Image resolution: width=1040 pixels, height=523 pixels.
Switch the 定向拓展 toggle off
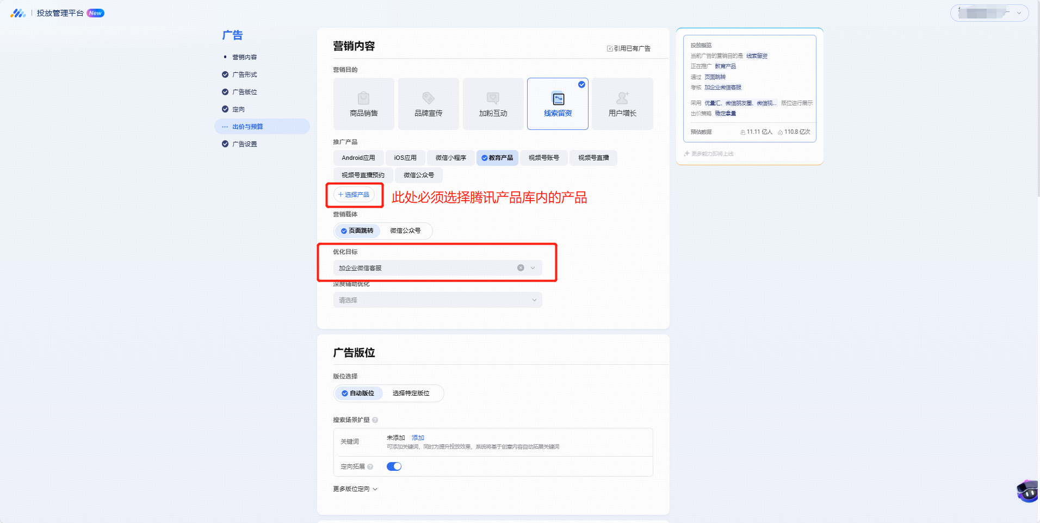394,466
